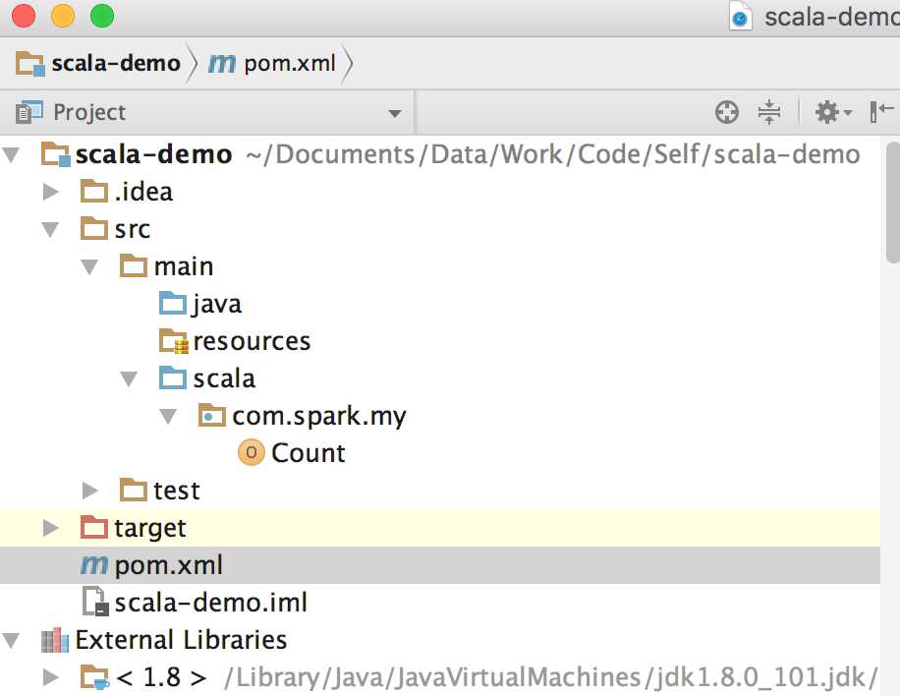Click the project tree vertical scrollbar
This screenshot has height=696, width=900.
pos(892,197)
